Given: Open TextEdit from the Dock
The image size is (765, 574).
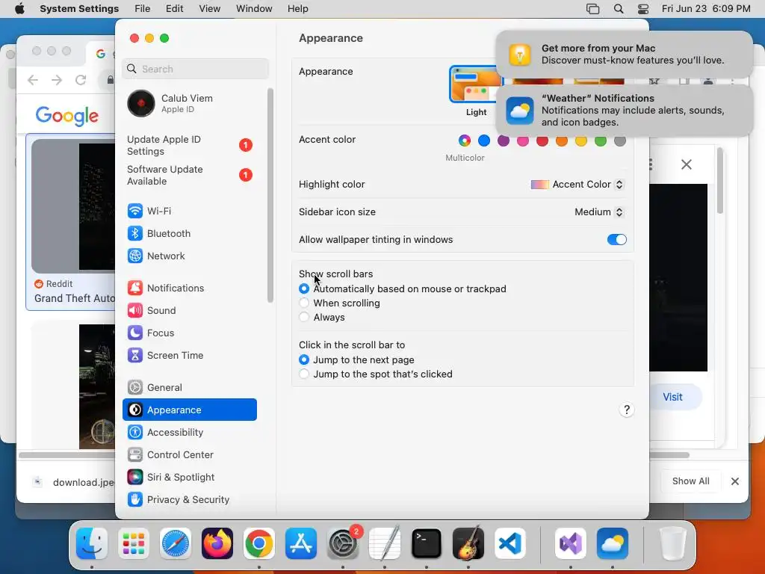Looking at the screenshot, I should (385, 543).
